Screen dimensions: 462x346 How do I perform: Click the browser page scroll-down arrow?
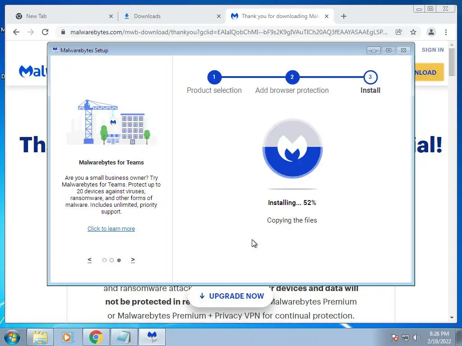(452, 318)
